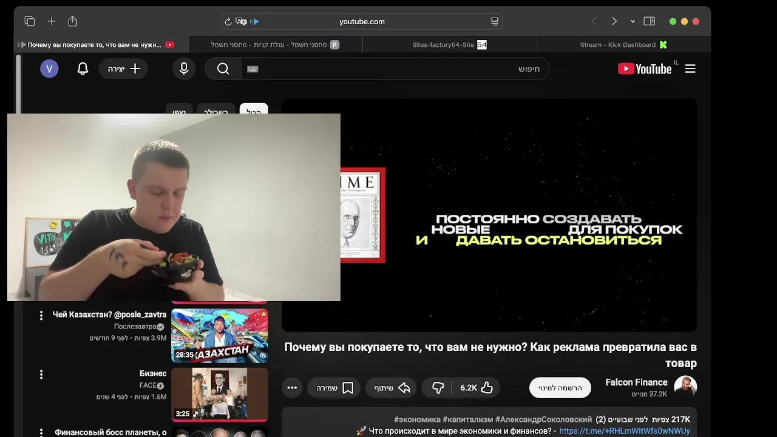This screenshot has height=437, width=777.
Task: Open the Чей Казахстан? @posle_zavtra title
Action: tap(109, 314)
